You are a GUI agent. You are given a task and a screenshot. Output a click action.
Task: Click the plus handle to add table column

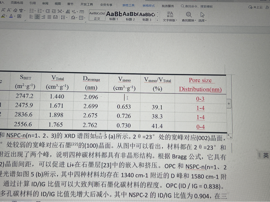pyautogui.click(x=229, y=104)
